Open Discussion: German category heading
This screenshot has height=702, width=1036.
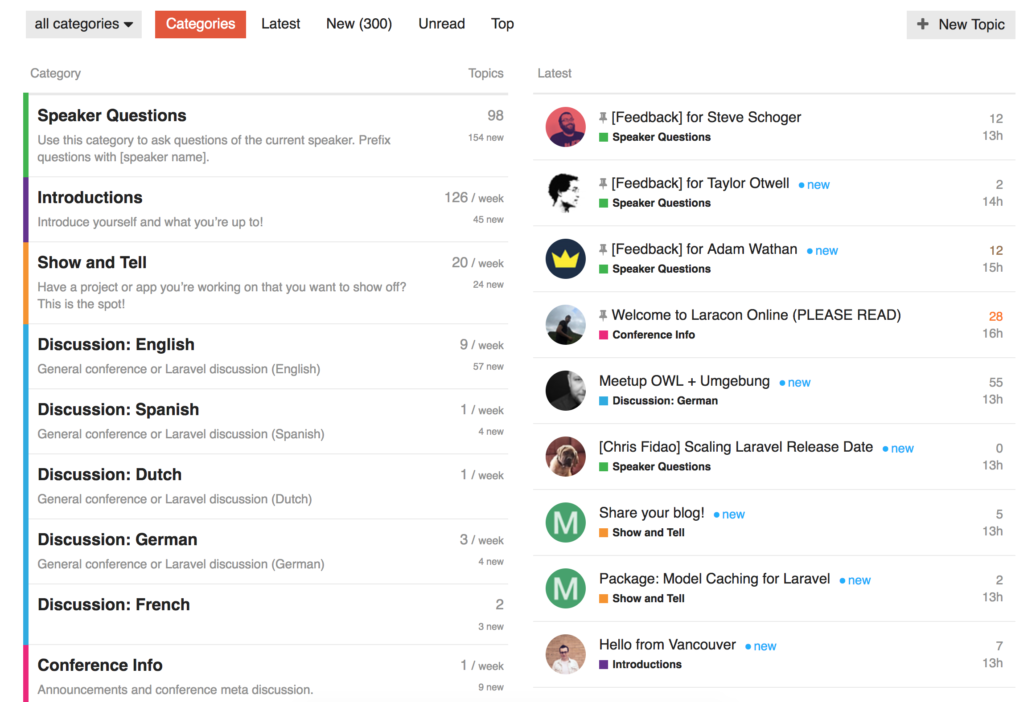[x=117, y=539]
